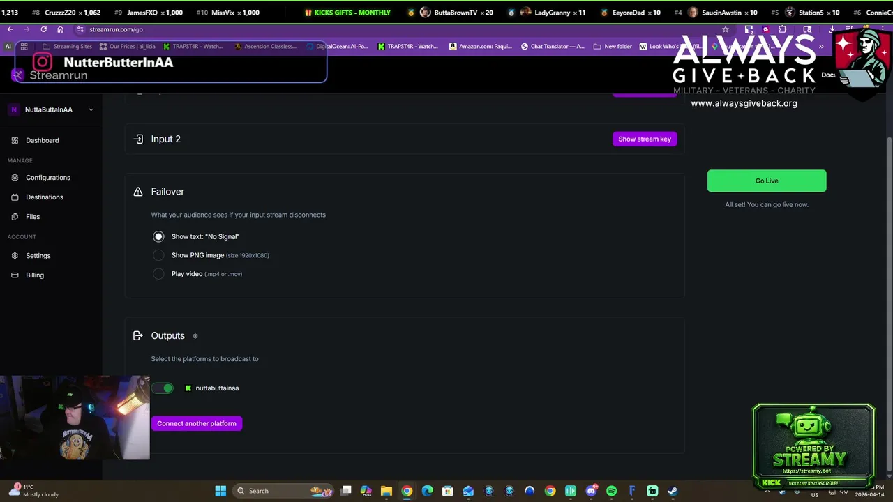Click Connect another platform button
893x502 pixels.
[197, 423]
